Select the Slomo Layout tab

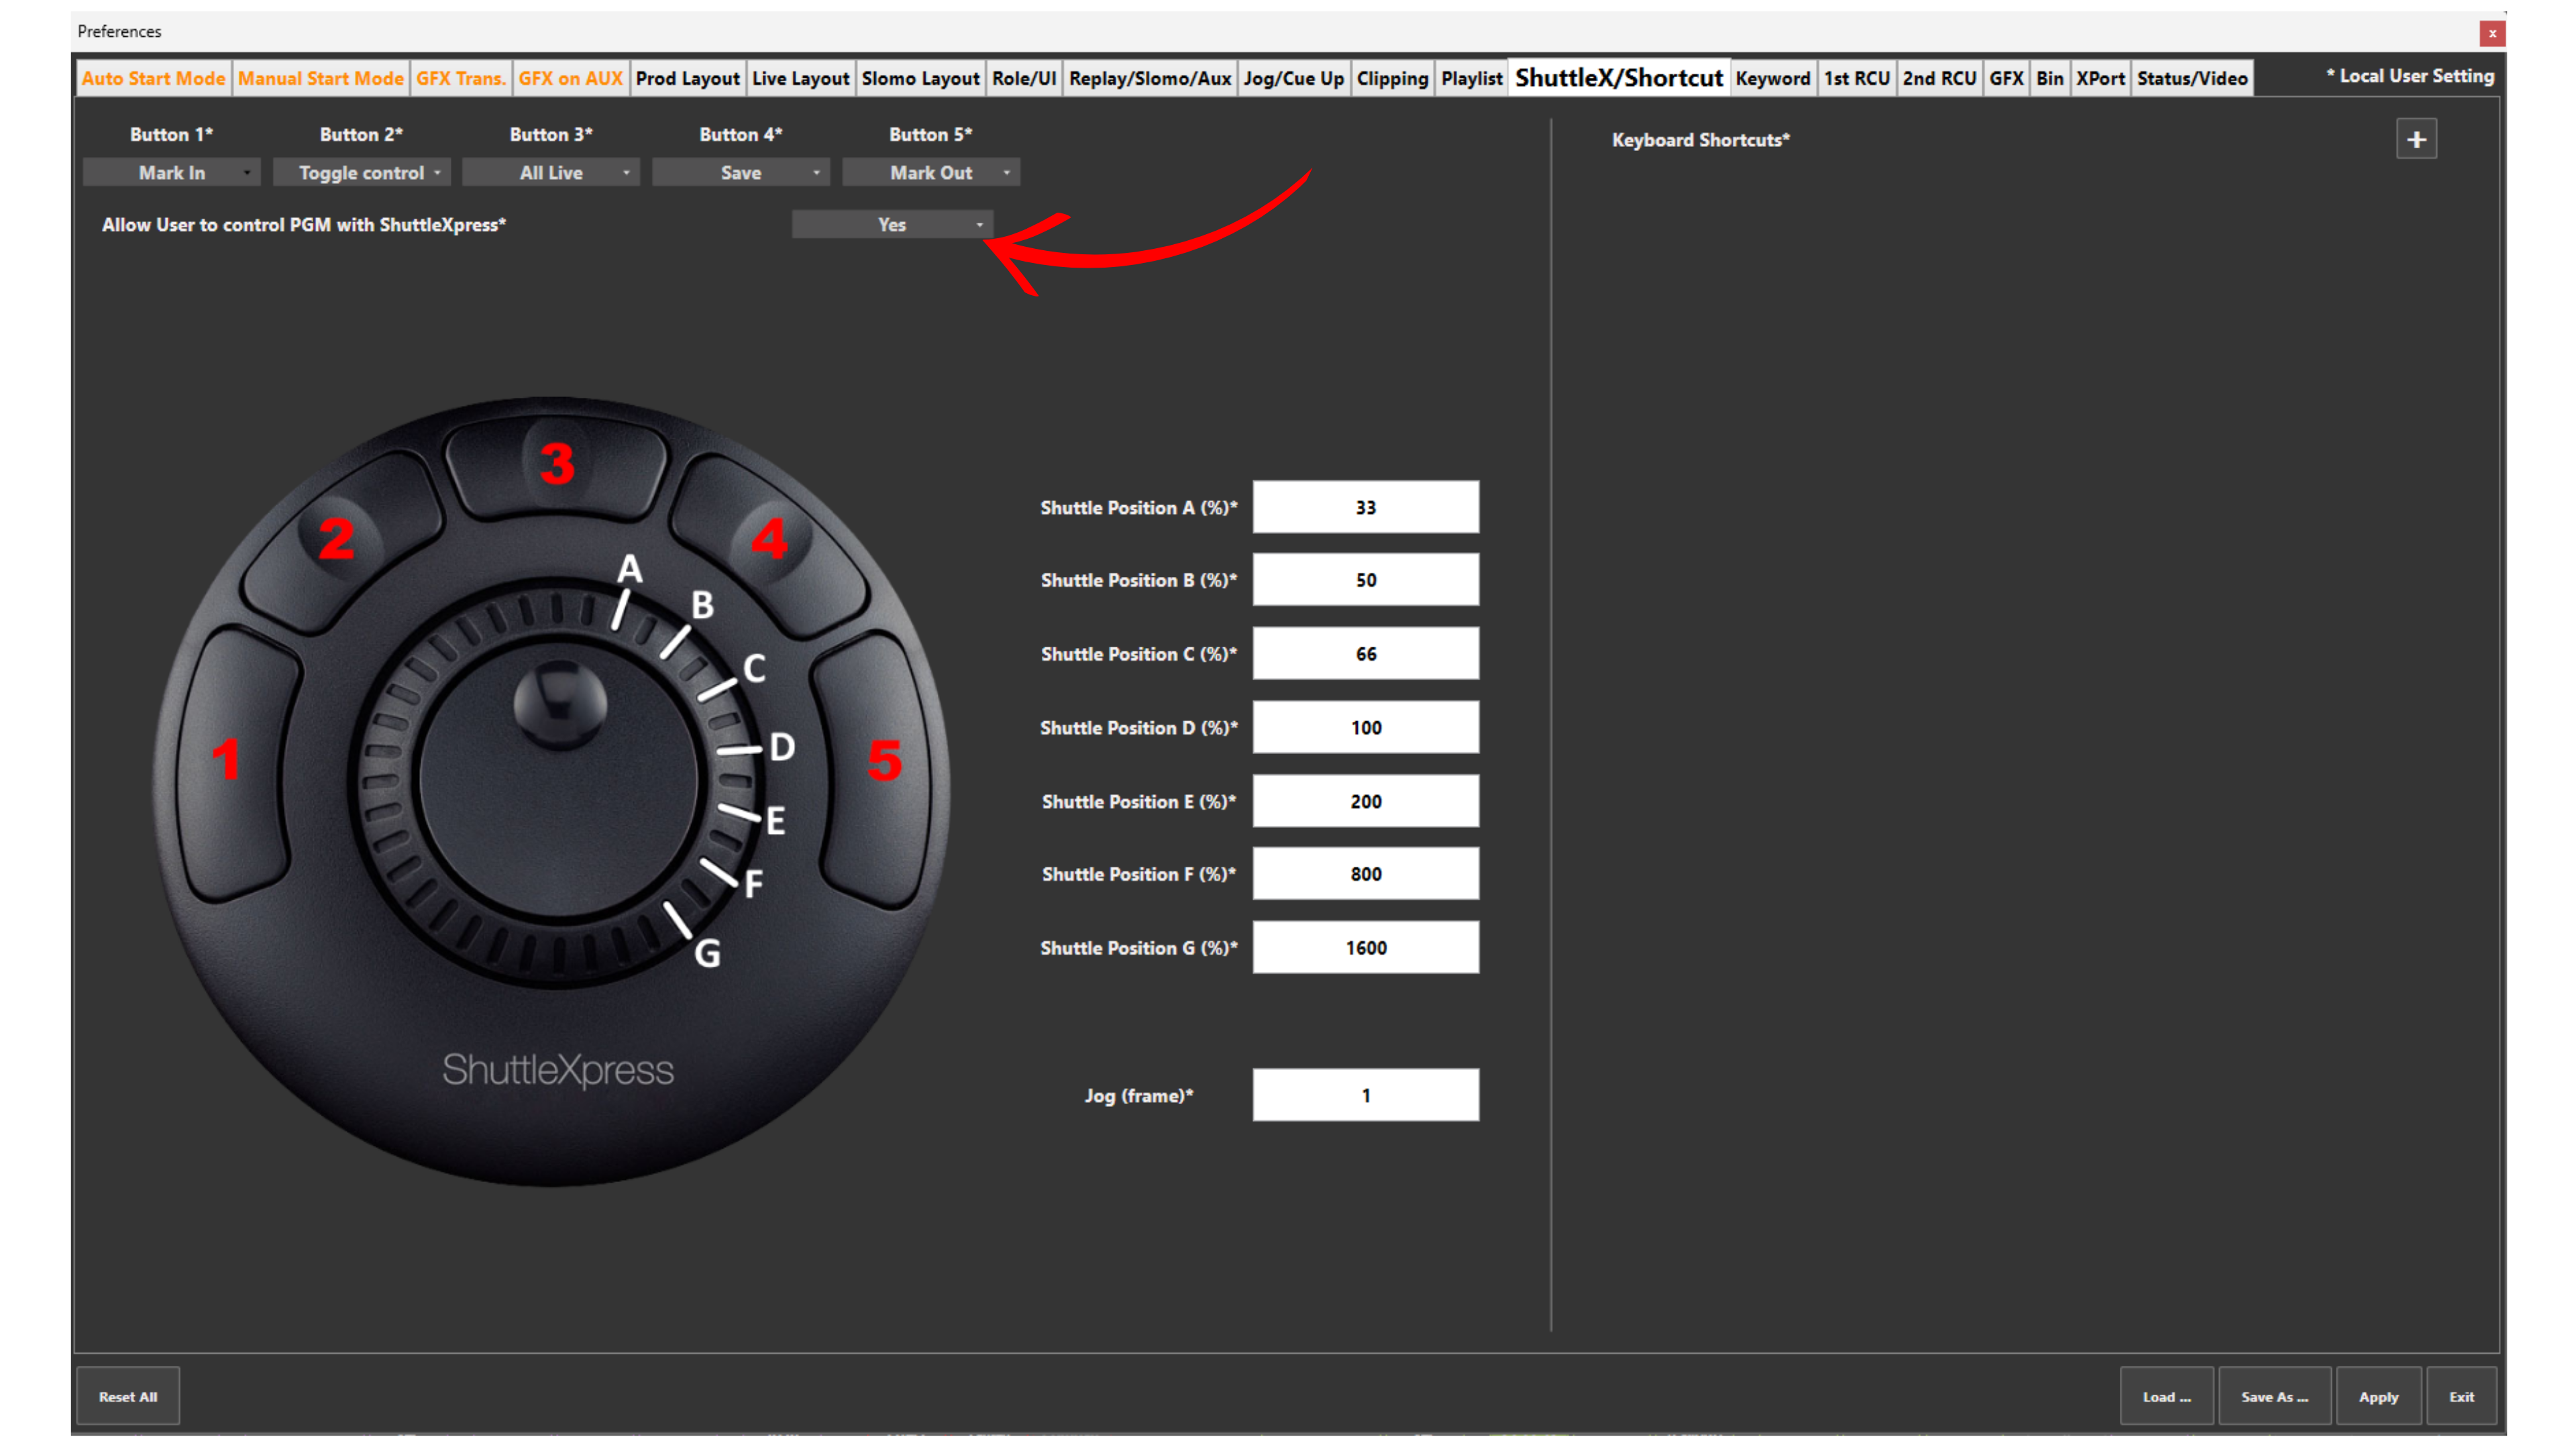click(921, 78)
